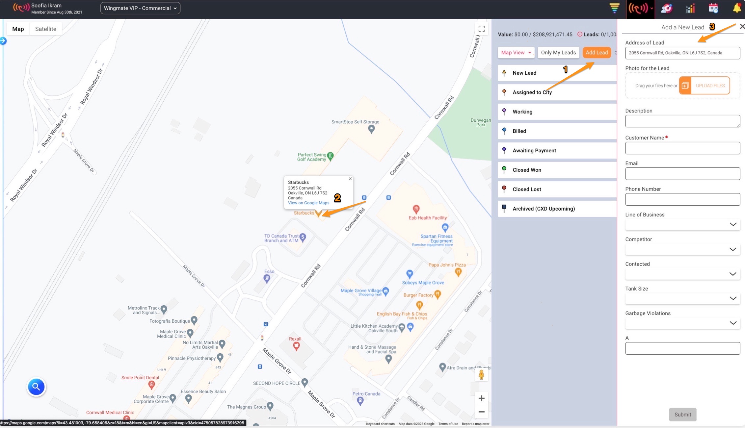
Task: Click the Email input field
Action: (x=682, y=174)
